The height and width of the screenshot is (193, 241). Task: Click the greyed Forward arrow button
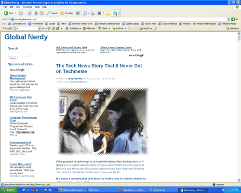21,13
